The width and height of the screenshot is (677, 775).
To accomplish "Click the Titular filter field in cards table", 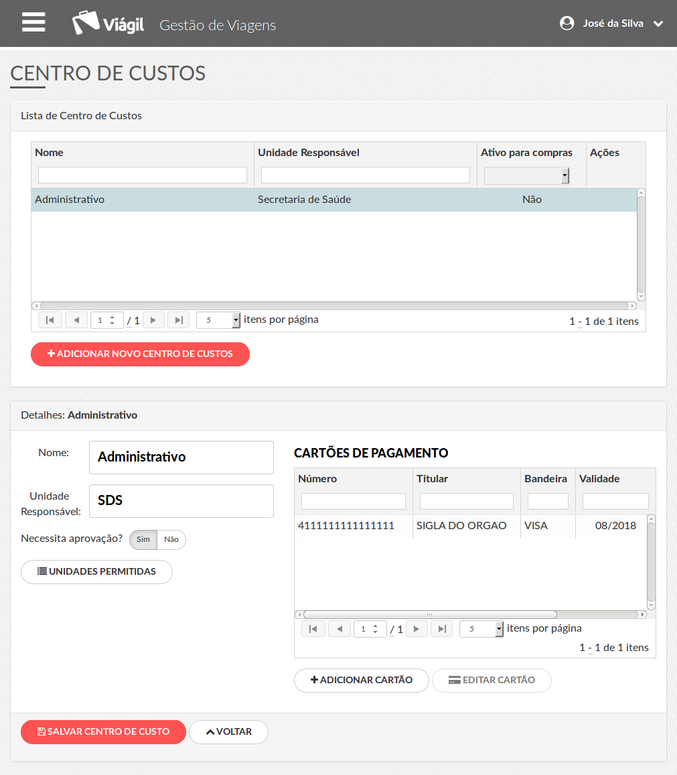I will 467,501.
